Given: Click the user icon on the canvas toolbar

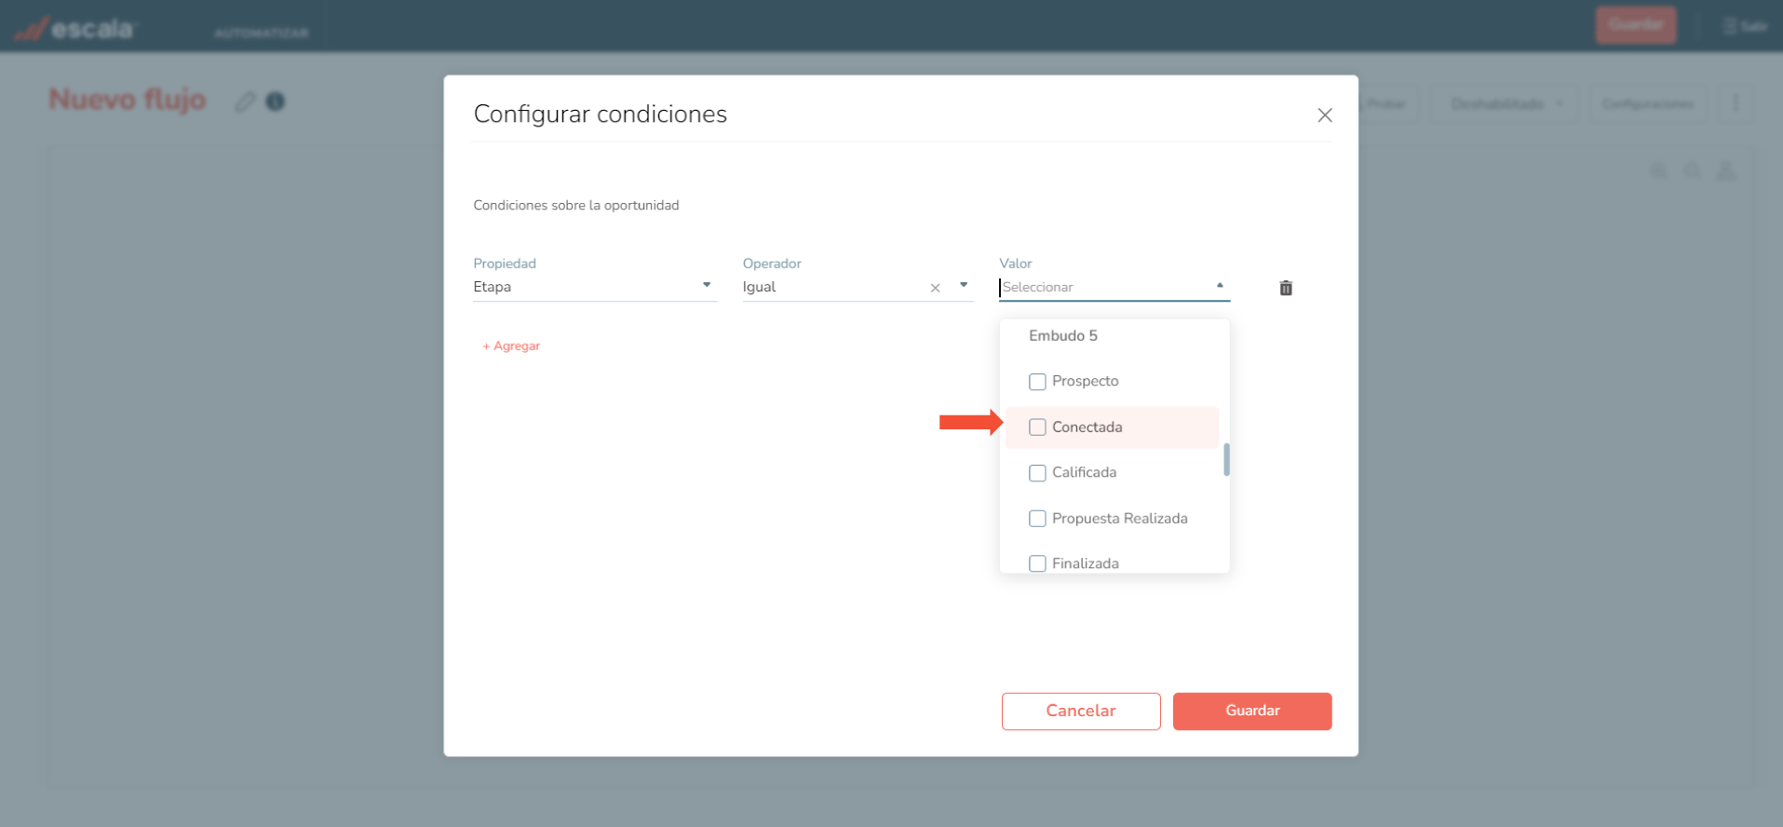Looking at the screenshot, I should (1725, 171).
